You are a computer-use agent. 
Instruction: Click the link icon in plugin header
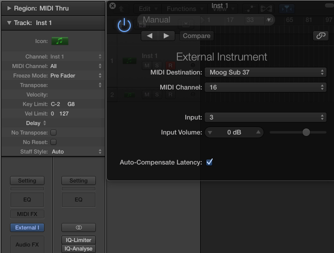click(320, 36)
